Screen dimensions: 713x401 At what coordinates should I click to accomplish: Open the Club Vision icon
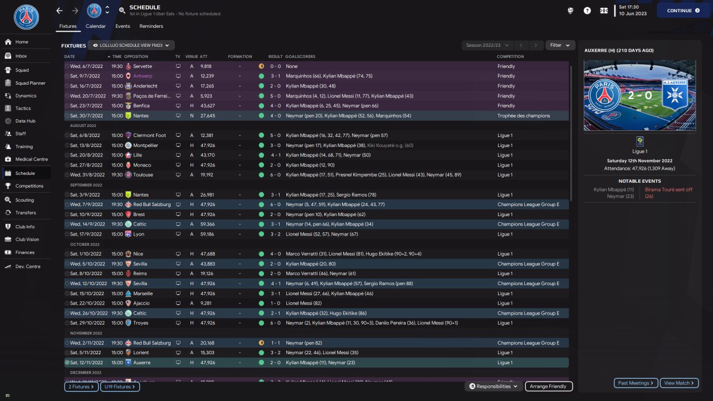8,239
